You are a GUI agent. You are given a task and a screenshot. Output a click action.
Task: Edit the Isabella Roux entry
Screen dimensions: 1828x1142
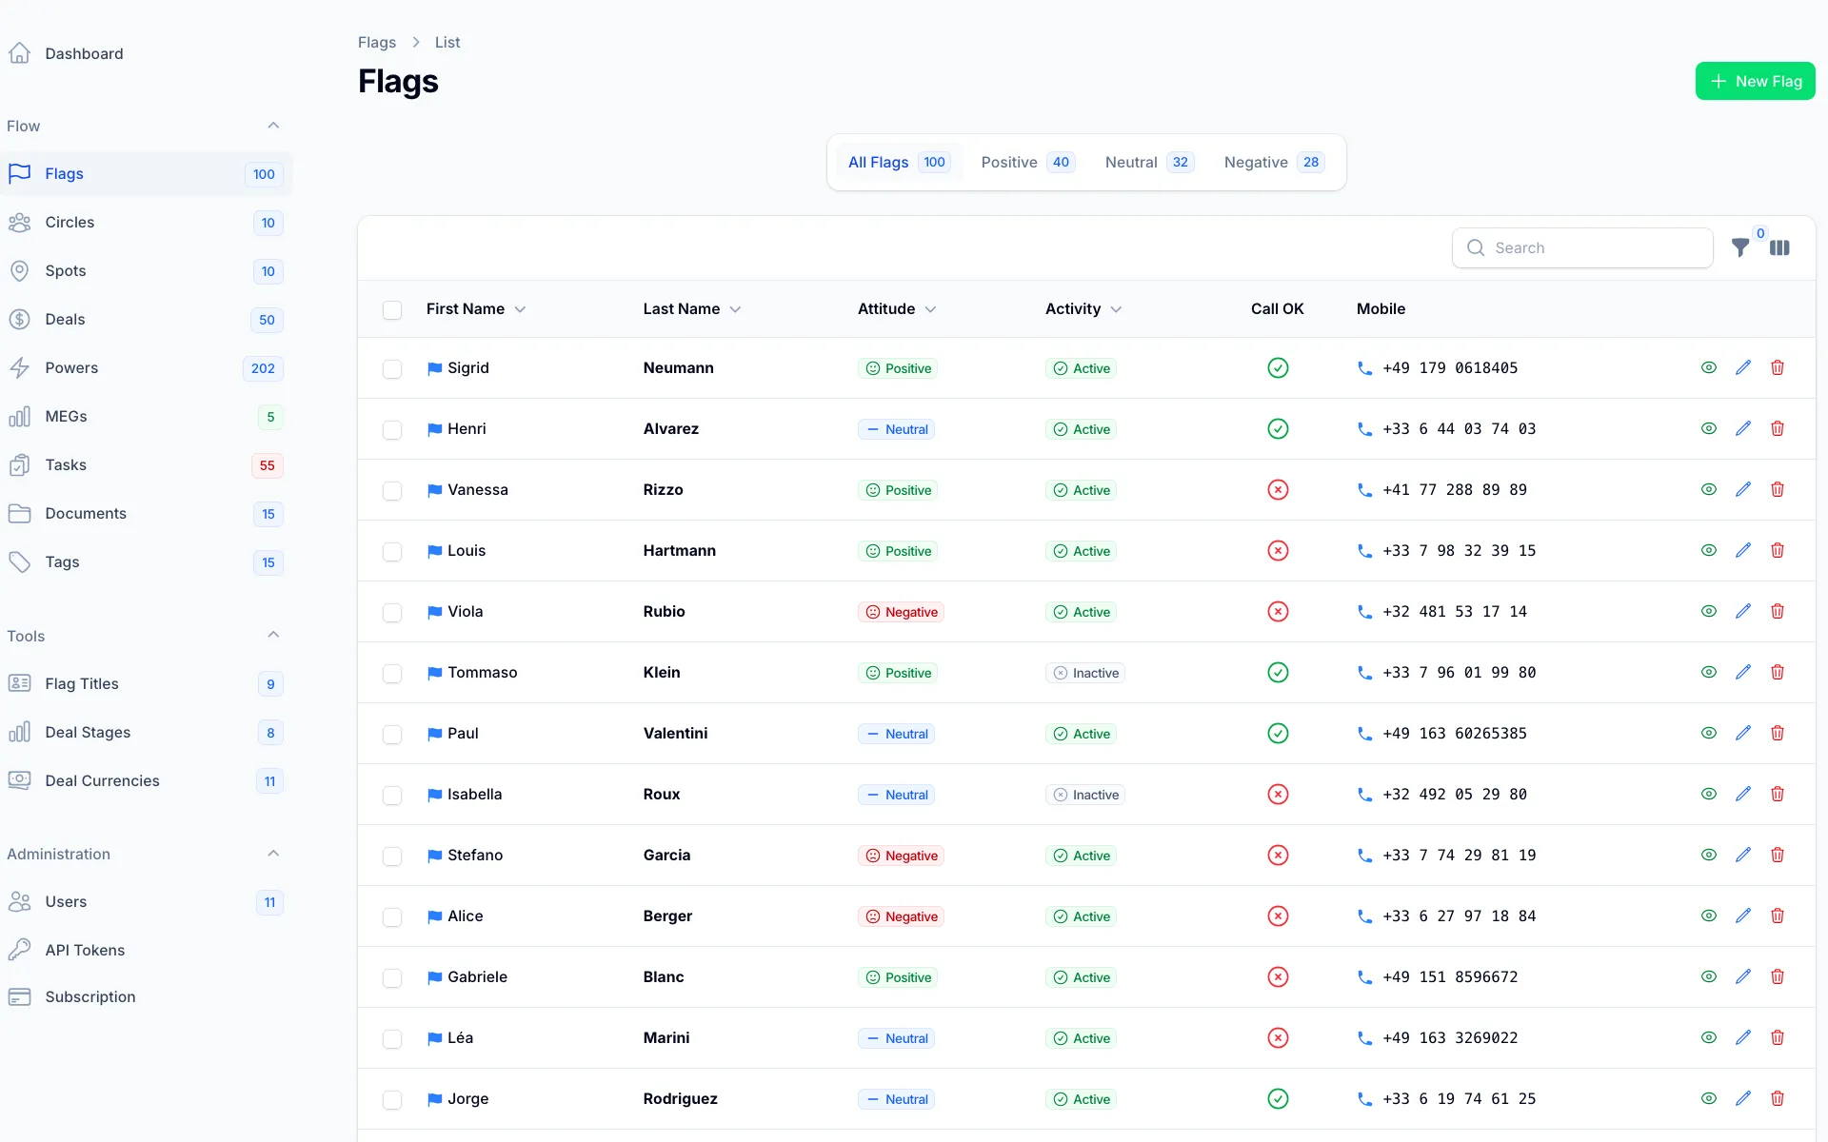[x=1743, y=794]
